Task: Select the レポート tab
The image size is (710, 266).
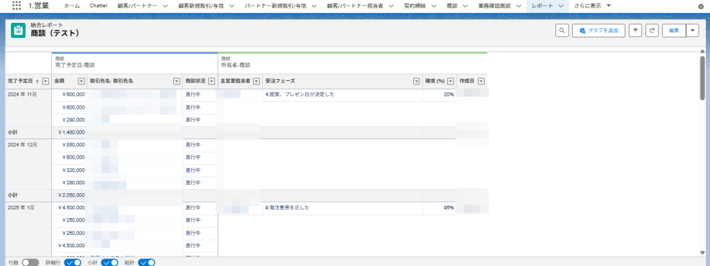Action: [542, 6]
